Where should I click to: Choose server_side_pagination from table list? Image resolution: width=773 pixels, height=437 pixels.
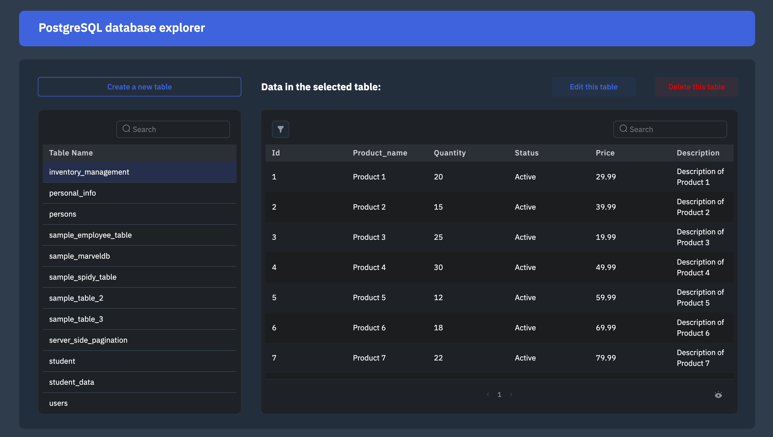pyautogui.click(x=88, y=340)
